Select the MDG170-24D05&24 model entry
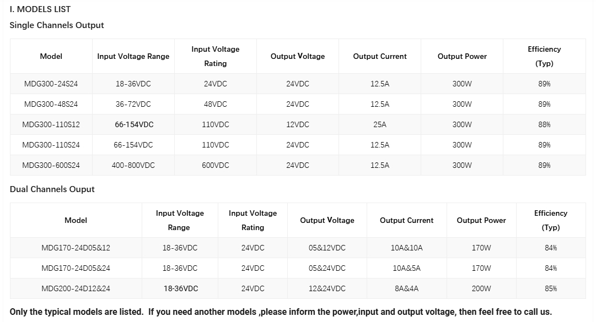 [x=76, y=269]
